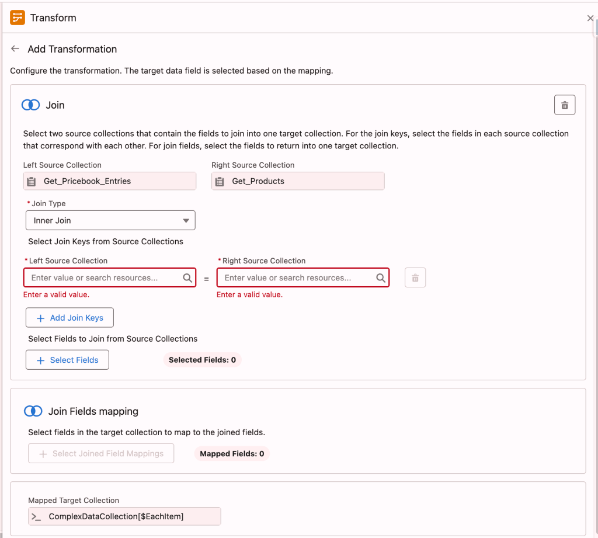Click the terminal icon in Mapped Target Collection
Screen dimensions: 598x538
(x=35, y=516)
